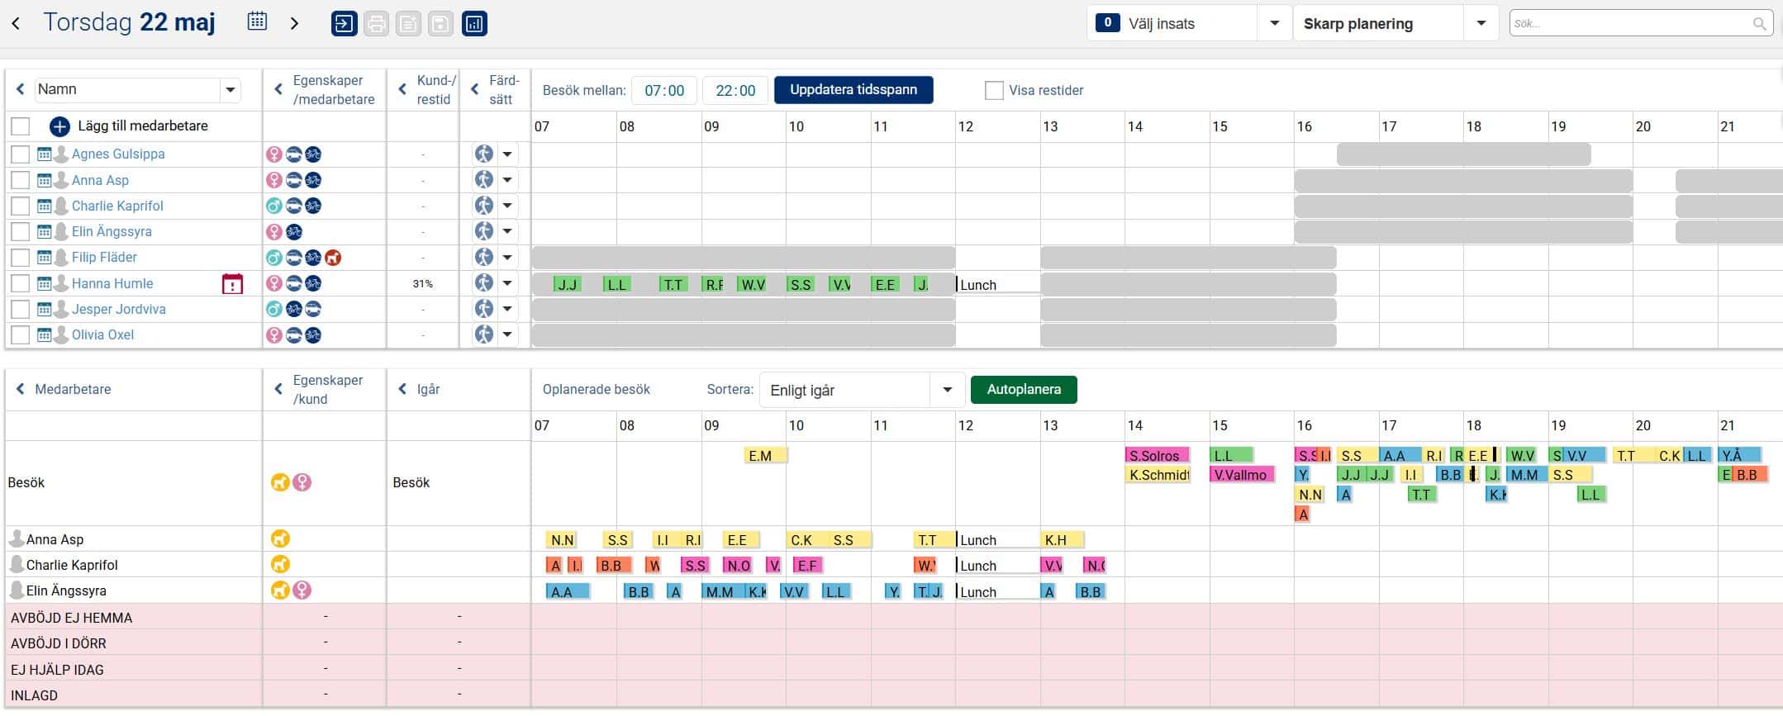Check the box for Olivia Oxel
Image resolution: width=1783 pixels, height=716 pixels.
pyautogui.click(x=21, y=334)
